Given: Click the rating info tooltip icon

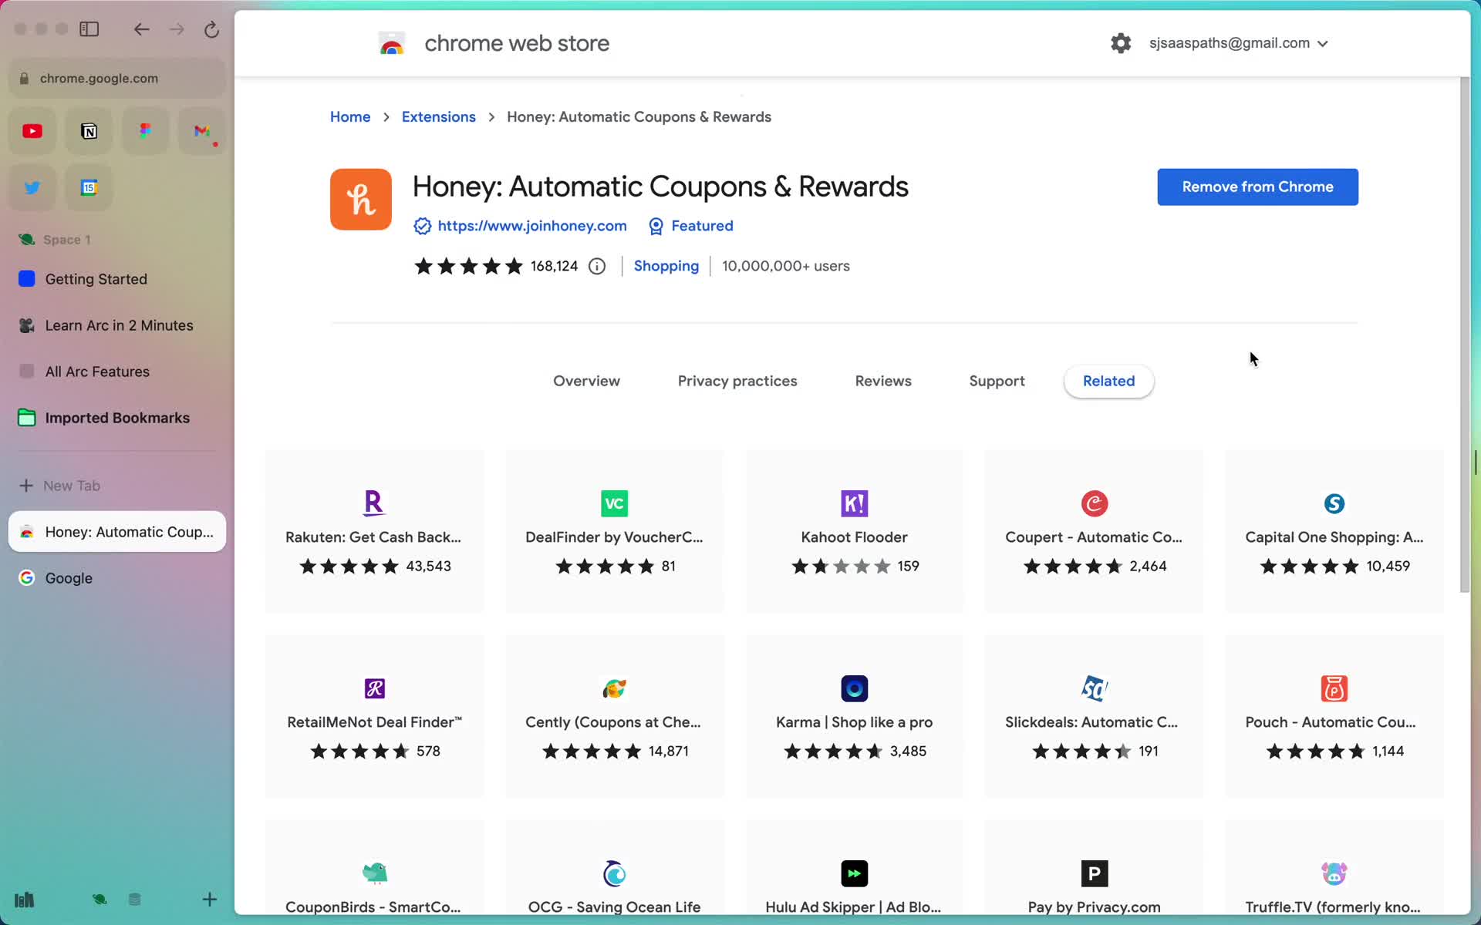Looking at the screenshot, I should point(596,265).
